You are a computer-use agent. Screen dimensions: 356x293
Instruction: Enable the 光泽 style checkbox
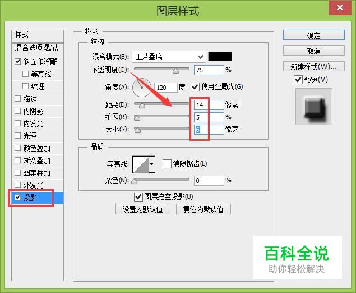(18, 135)
